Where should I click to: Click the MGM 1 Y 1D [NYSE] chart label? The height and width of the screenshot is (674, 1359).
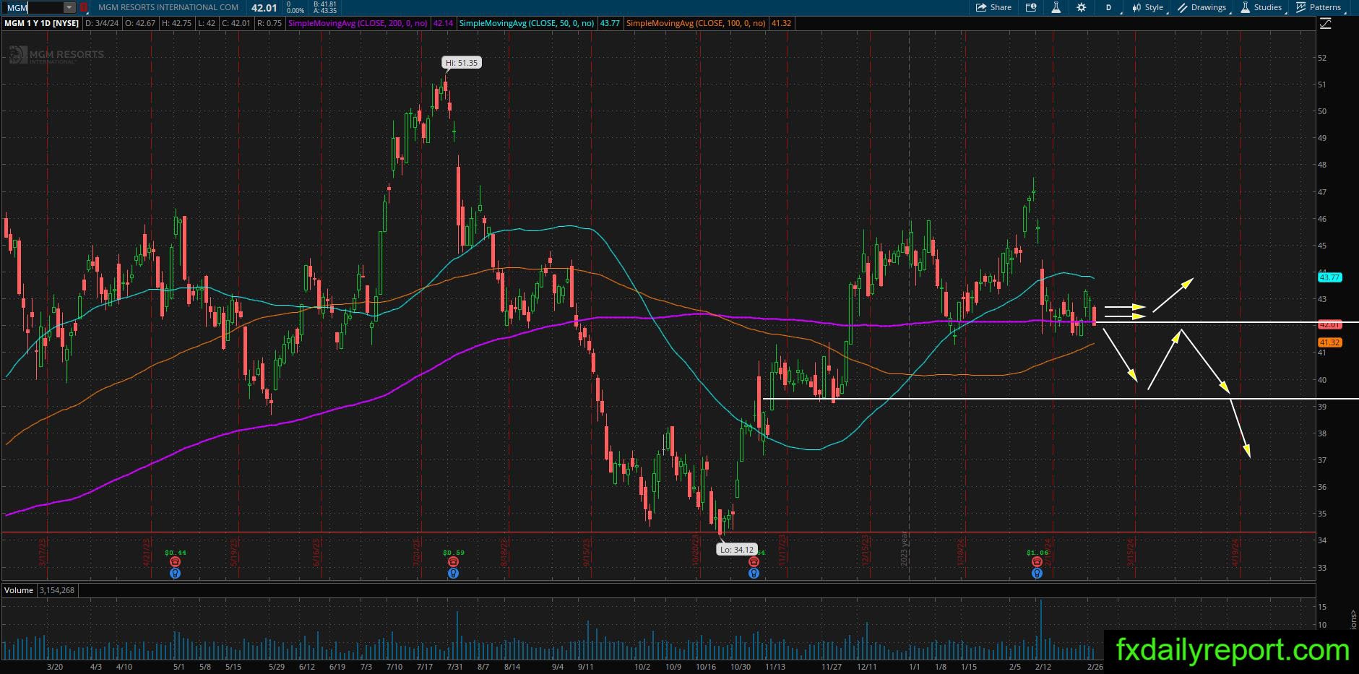pyautogui.click(x=41, y=23)
